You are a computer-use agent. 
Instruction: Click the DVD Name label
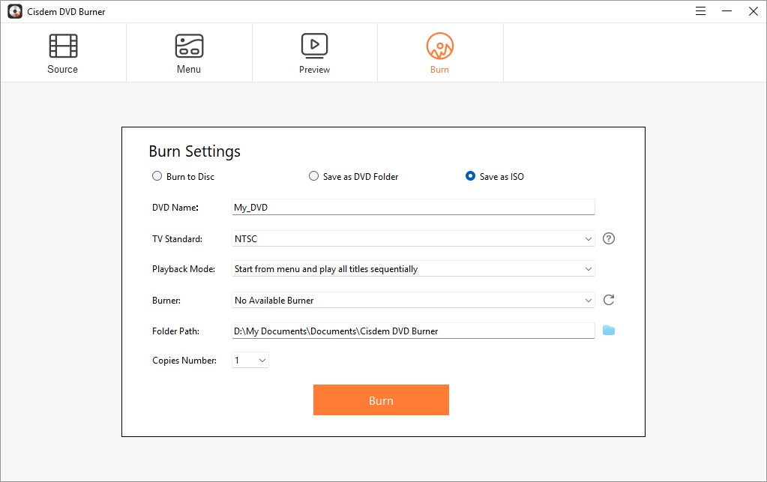(175, 208)
